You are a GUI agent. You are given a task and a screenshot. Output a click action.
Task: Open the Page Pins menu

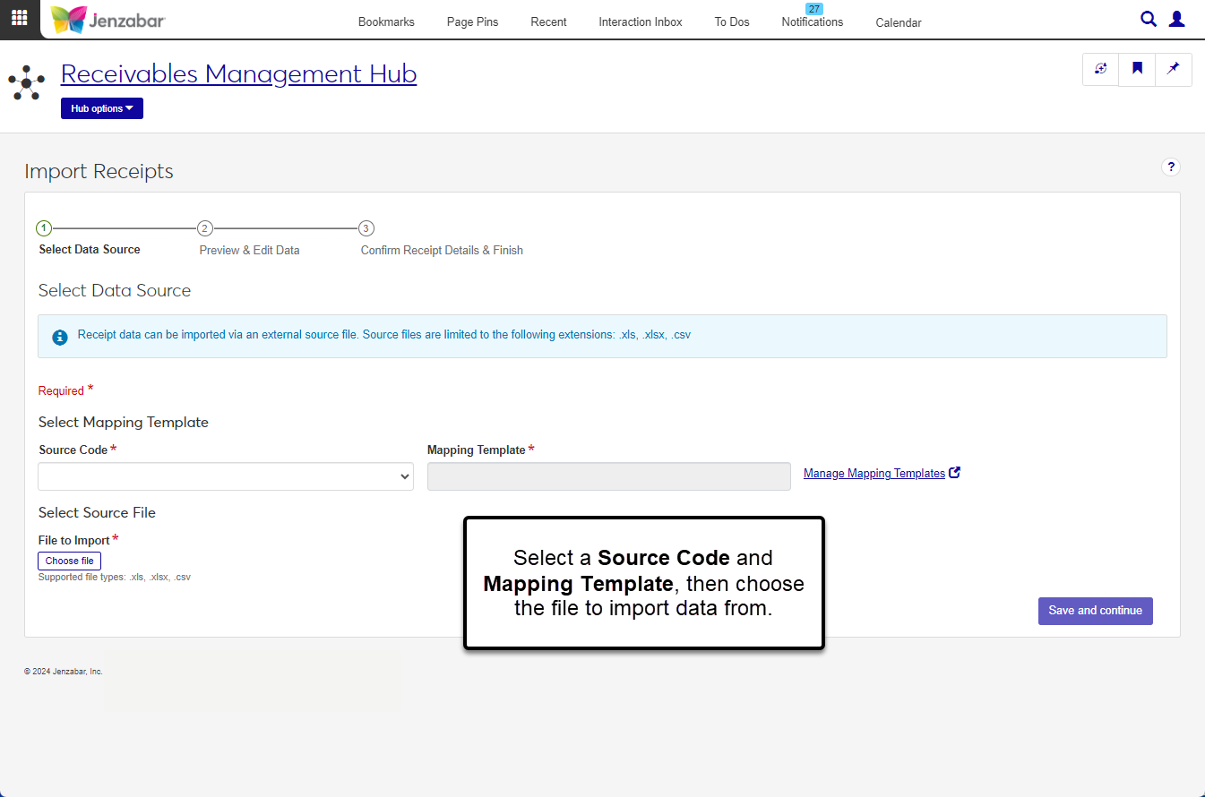tap(472, 22)
